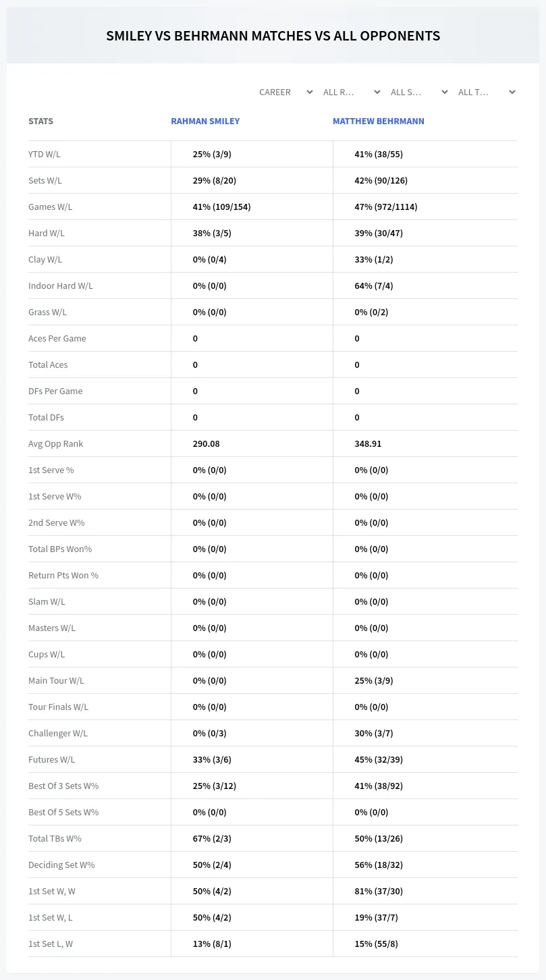Click Smiley's 1st Set L, W value 13% (8/1)
546x980 pixels.
click(x=212, y=944)
